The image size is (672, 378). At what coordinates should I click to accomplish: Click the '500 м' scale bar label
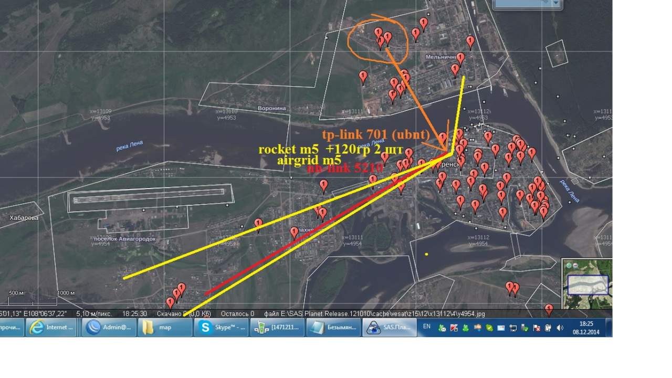(16, 293)
